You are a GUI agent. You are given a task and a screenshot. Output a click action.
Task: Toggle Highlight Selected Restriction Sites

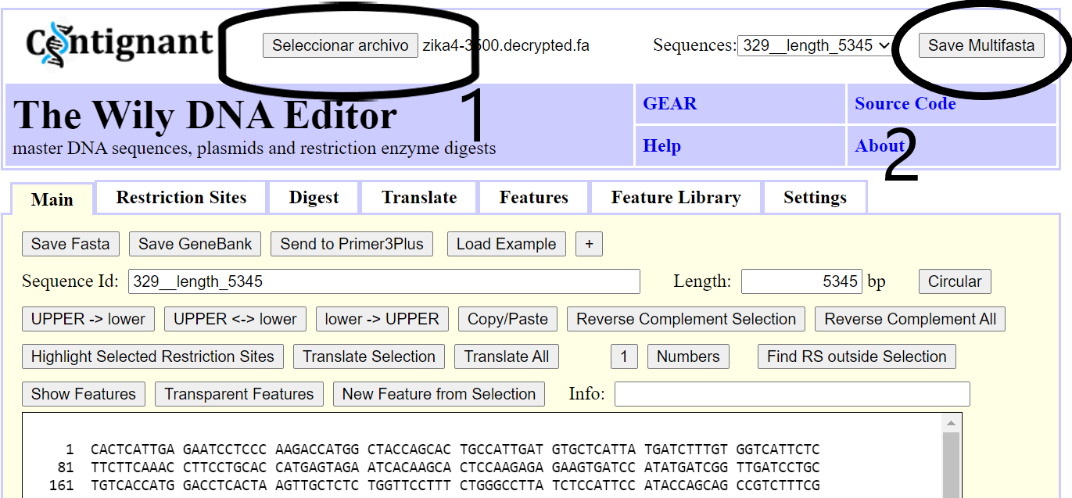[x=152, y=356]
